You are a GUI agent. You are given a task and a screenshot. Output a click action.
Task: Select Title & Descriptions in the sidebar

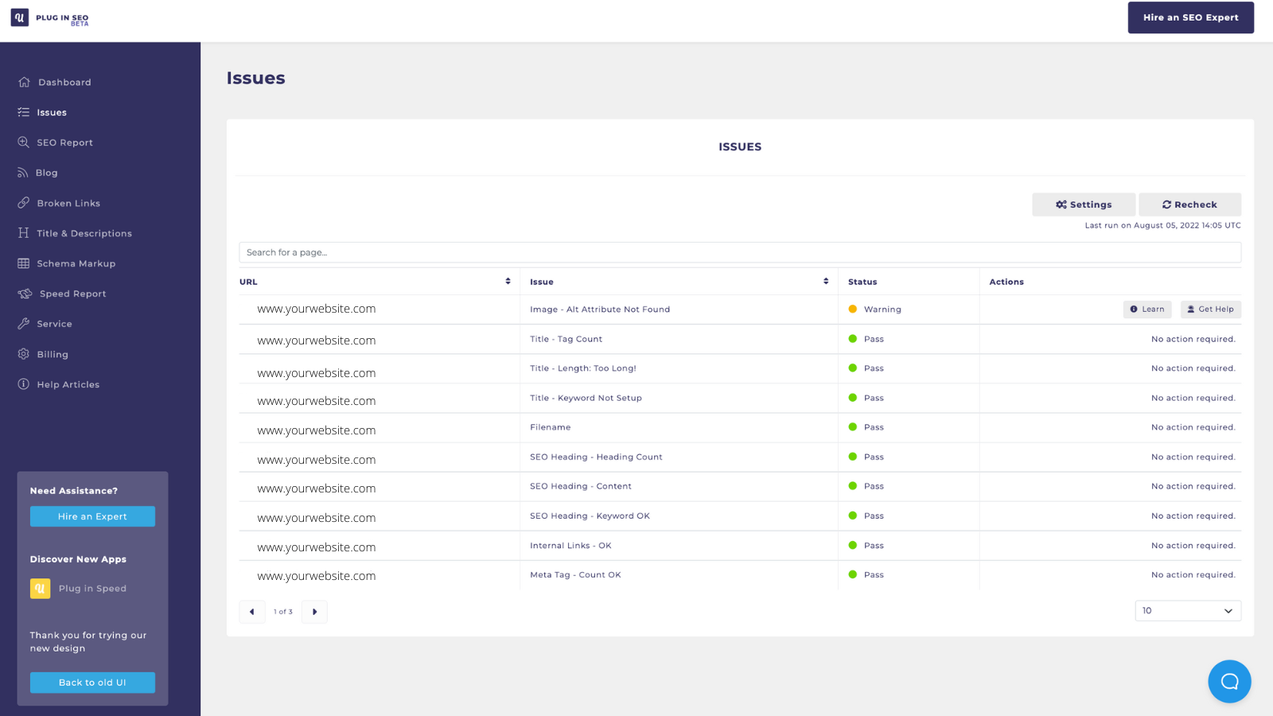84,232
